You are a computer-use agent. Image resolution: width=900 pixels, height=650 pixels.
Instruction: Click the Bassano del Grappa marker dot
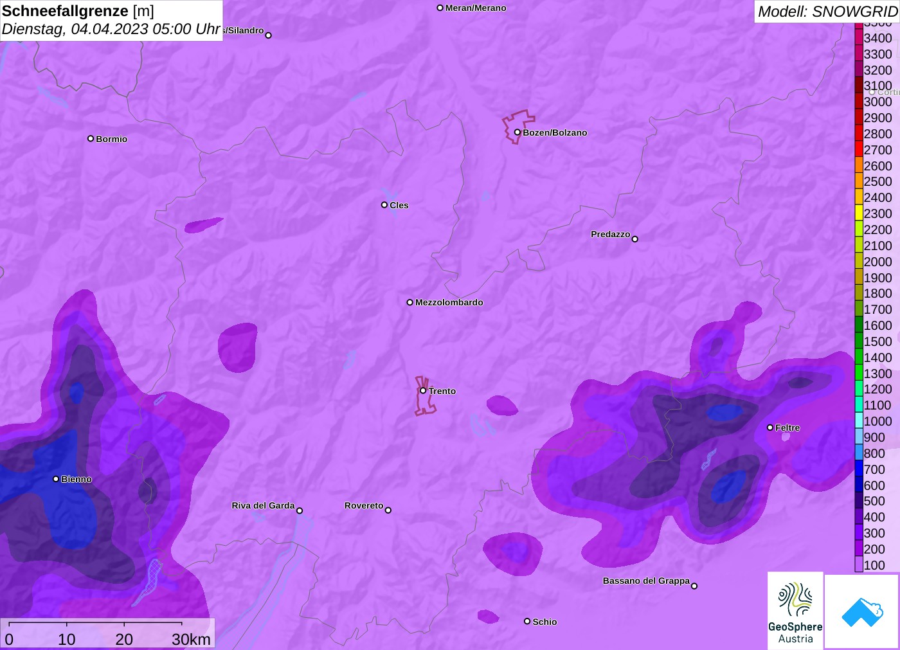tap(694, 586)
